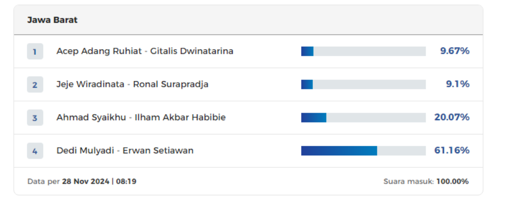Screen dimensions: 508x203
Task: Select the 20.07% vote percentage
Action: point(452,118)
